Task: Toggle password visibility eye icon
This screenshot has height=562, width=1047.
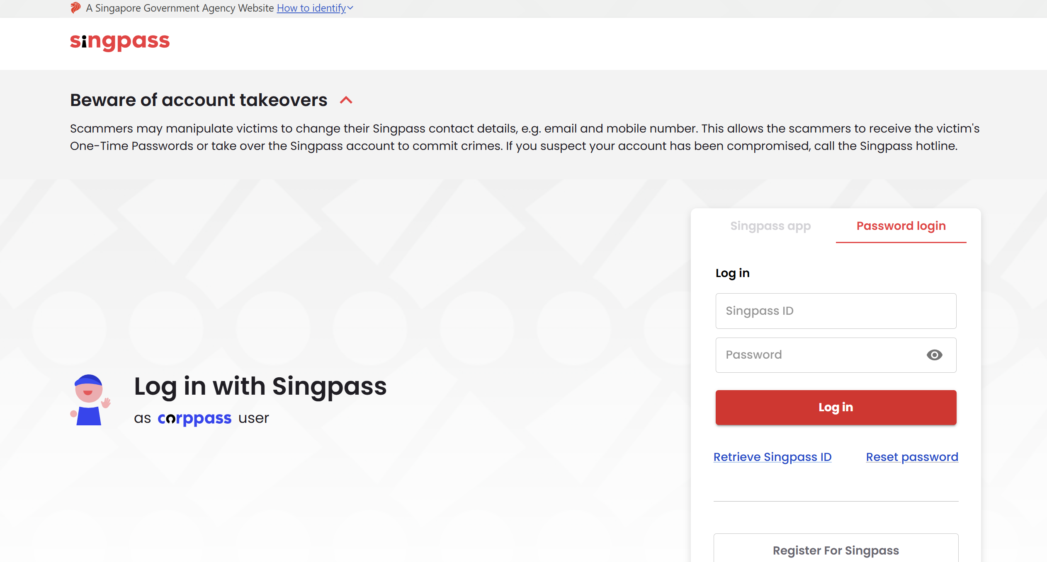Action: click(934, 355)
